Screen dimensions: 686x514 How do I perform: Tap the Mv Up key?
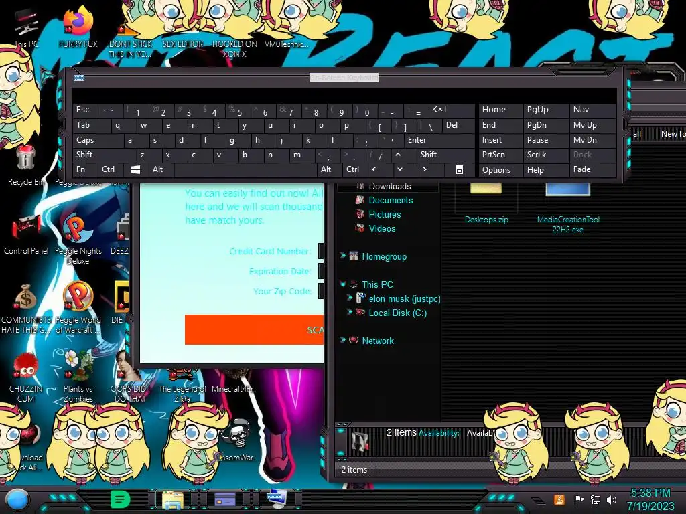[592, 125]
